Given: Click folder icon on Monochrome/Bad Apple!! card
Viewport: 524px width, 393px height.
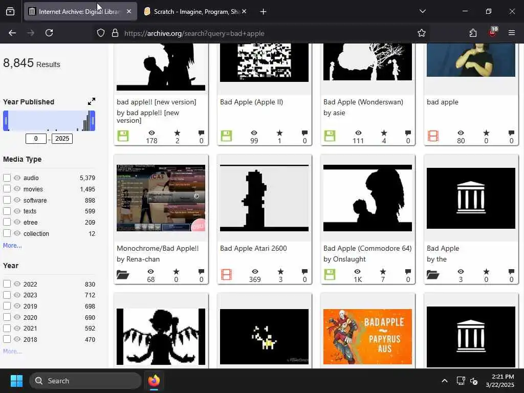Looking at the screenshot, I should [x=123, y=275].
